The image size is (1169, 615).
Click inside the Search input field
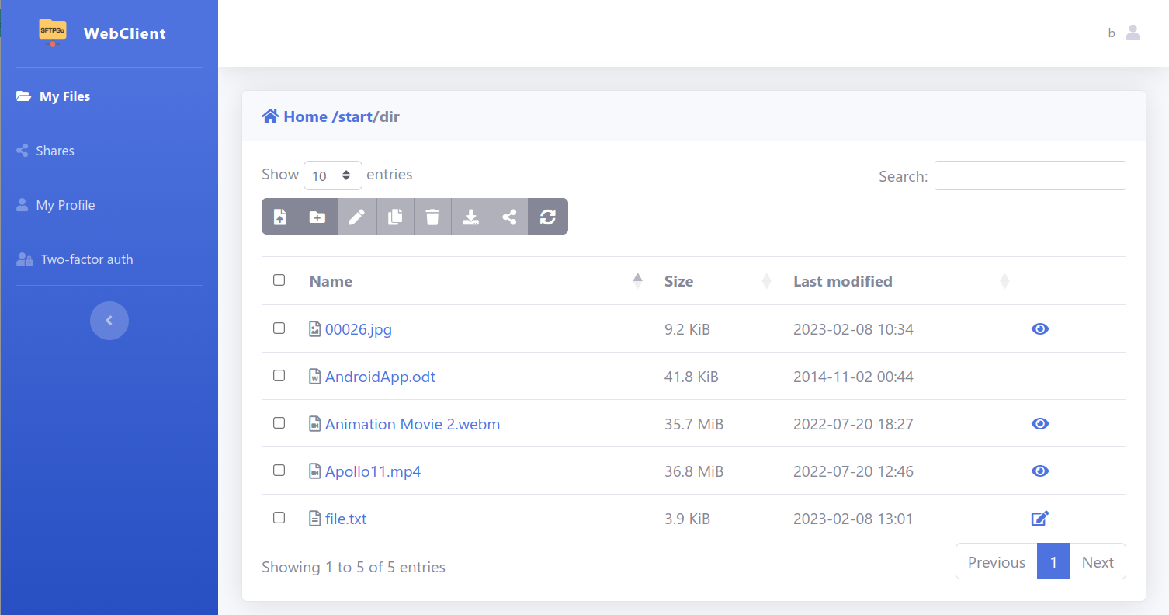tap(1029, 175)
